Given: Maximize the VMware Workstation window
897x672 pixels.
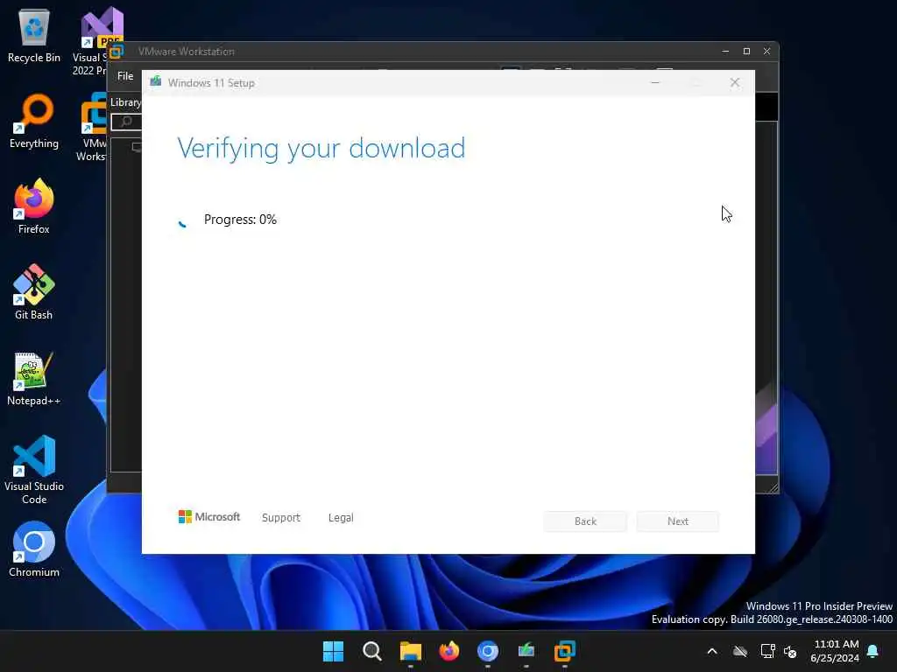Looking at the screenshot, I should tap(746, 52).
